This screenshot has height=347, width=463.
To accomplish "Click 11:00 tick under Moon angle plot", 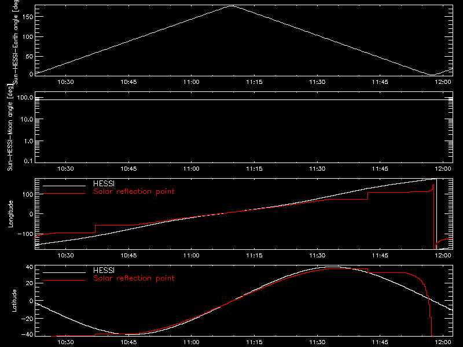I will tap(192, 169).
